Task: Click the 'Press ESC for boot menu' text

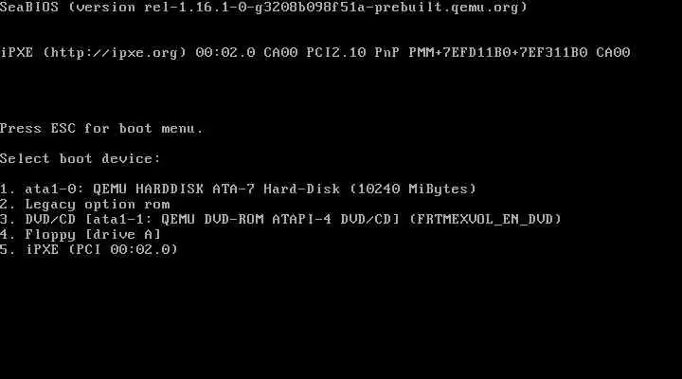Action: [x=101, y=128]
